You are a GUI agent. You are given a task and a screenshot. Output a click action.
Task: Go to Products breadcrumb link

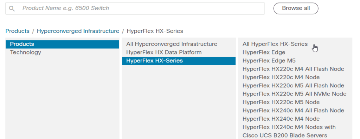coord(18,31)
